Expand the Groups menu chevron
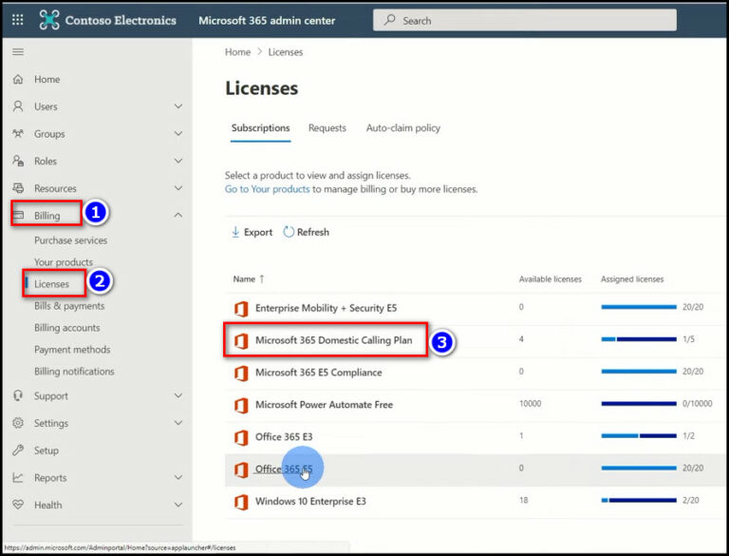Image resolution: width=729 pixels, height=556 pixels. click(178, 134)
